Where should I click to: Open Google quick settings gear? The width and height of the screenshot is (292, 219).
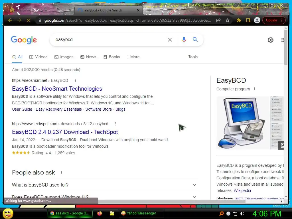click(x=270, y=40)
